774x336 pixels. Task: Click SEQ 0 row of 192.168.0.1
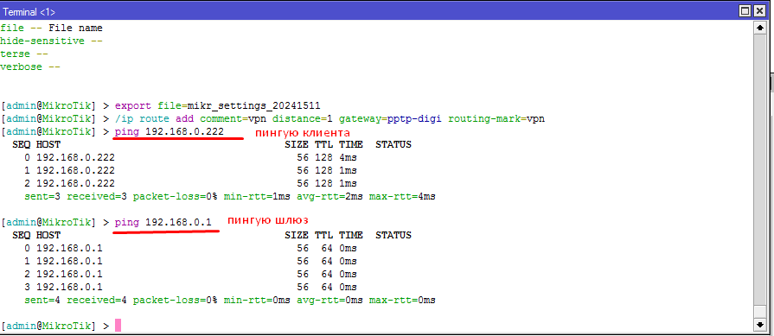190,248
